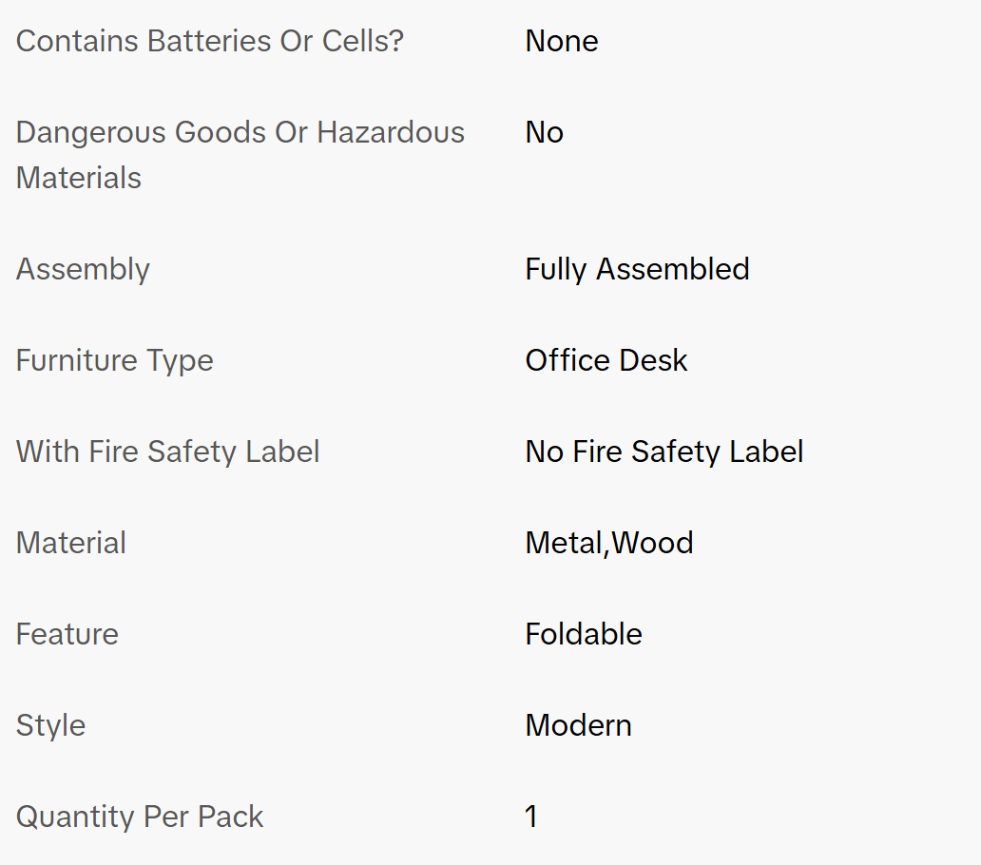
Task: Click the 'Material' attribute label
Action: coord(71,543)
